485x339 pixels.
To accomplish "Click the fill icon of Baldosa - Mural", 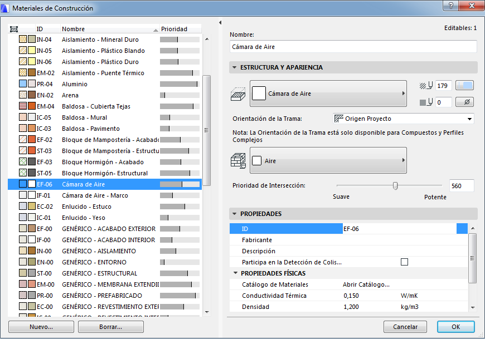I will (23, 117).
